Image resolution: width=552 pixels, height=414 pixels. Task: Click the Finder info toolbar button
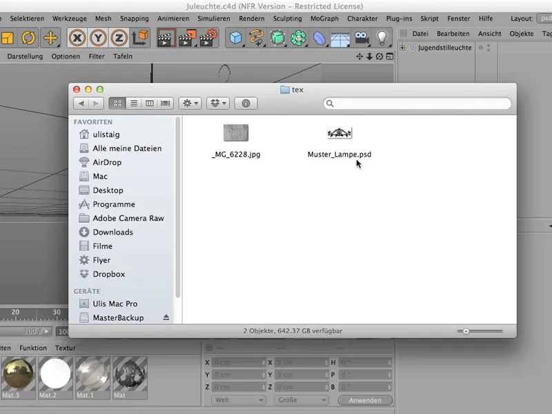pos(246,103)
